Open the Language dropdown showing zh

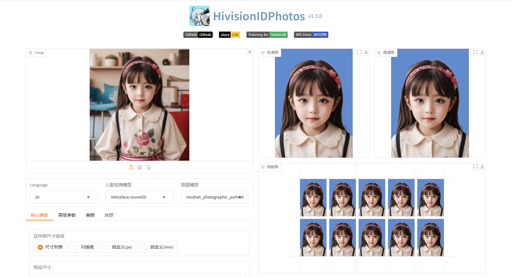click(x=64, y=197)
